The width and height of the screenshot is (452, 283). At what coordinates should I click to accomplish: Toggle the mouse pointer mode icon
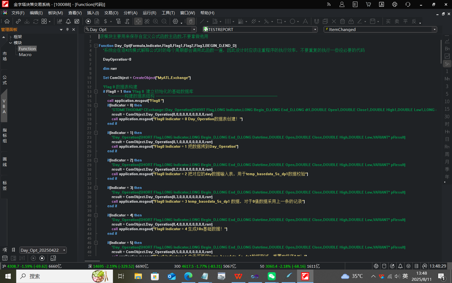pos(191,21)
